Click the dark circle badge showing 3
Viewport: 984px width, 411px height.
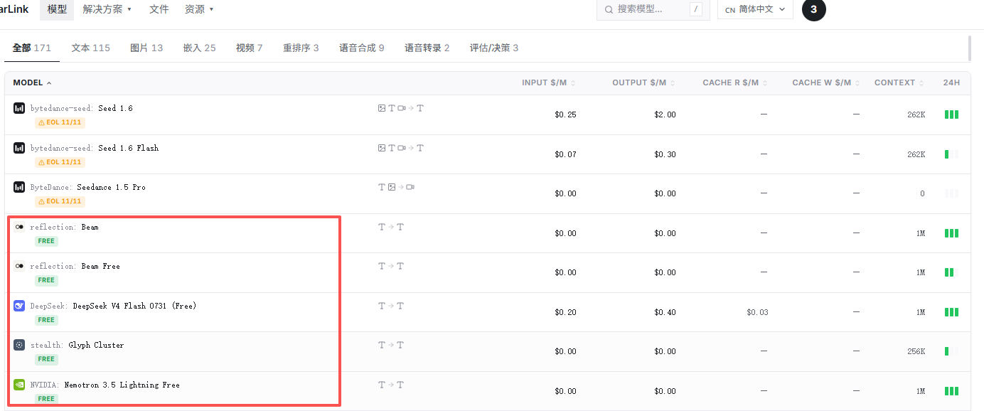[x=814, y=9]
